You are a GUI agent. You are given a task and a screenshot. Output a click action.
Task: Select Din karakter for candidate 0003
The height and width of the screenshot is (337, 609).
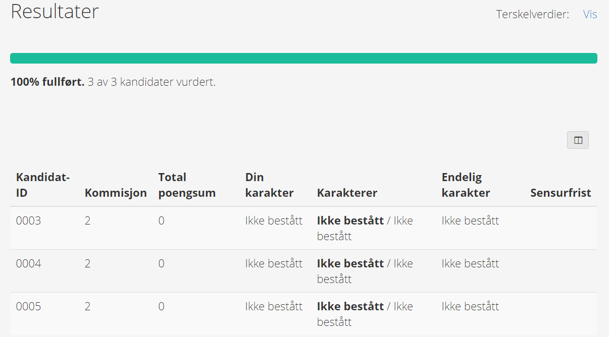pos(274,220)
